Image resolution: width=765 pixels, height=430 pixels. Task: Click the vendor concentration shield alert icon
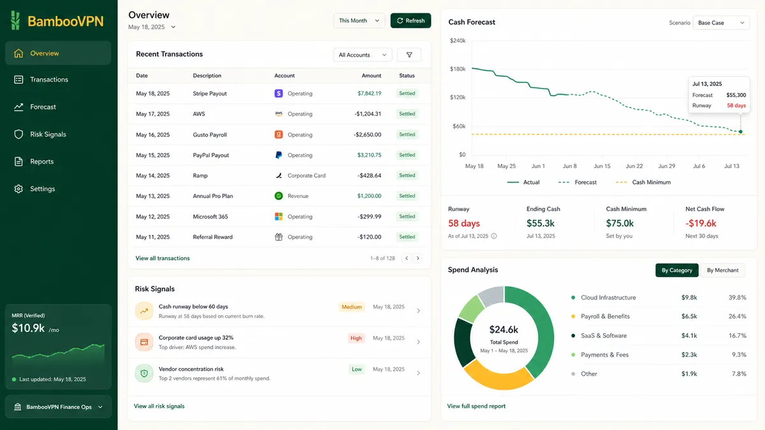click(144, 373)
